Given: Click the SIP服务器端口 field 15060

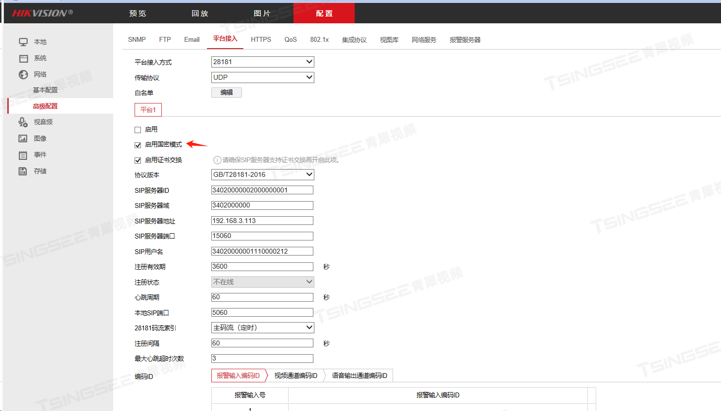Looking at the screenshot, I should [x=262, y=236].
